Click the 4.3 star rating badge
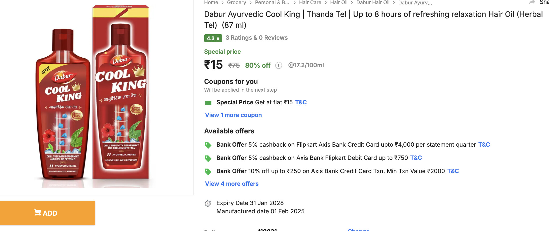Image resolution: width=549 pixels, height=231 pixels. pyautogui.click(x=213, y=38)
